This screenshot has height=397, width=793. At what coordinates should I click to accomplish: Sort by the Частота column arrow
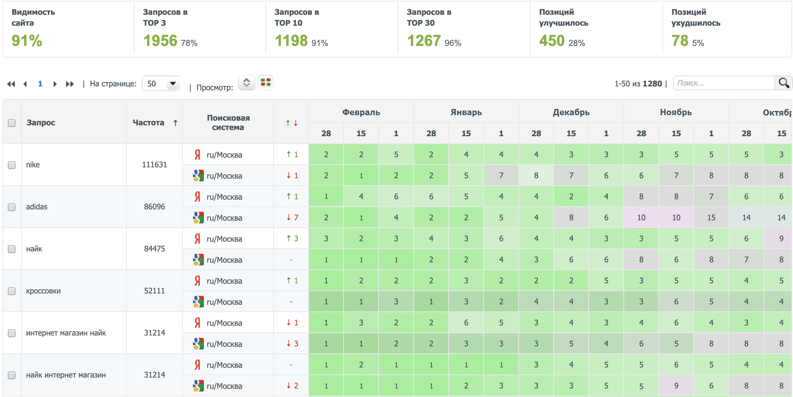[175, 123]
